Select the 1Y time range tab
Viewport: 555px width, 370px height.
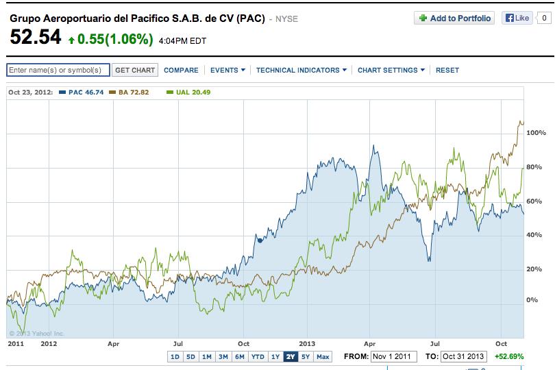[275, 356]
